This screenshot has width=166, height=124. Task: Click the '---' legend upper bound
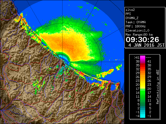coord(148,57)
